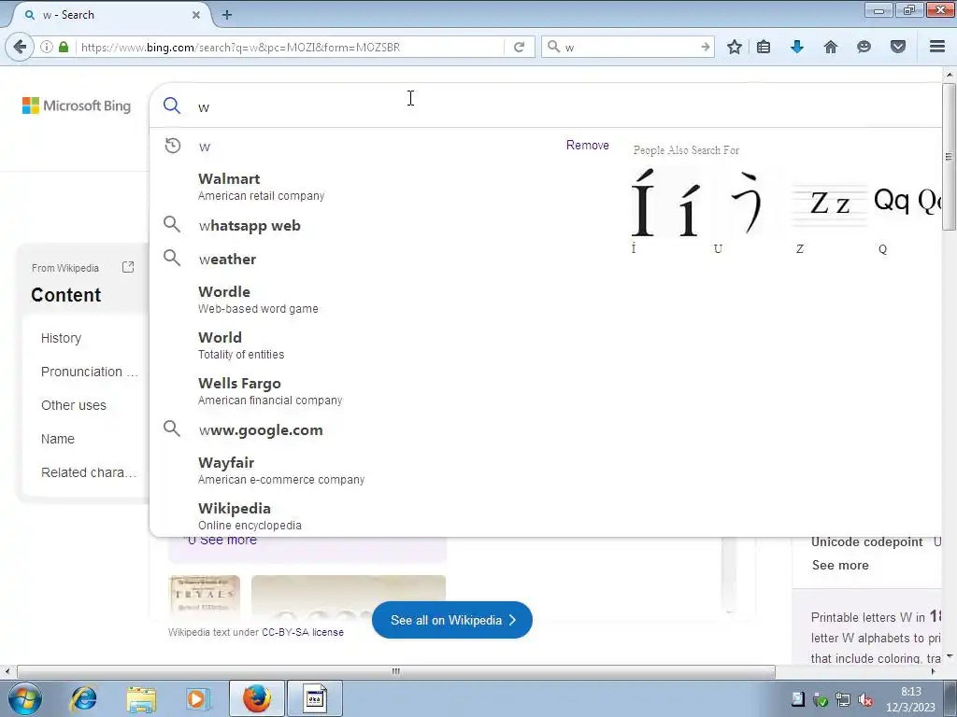The width and height of the screenshot is (957, 717).
Task: Click the history clock icon beside w
Action: coord(173,146)
